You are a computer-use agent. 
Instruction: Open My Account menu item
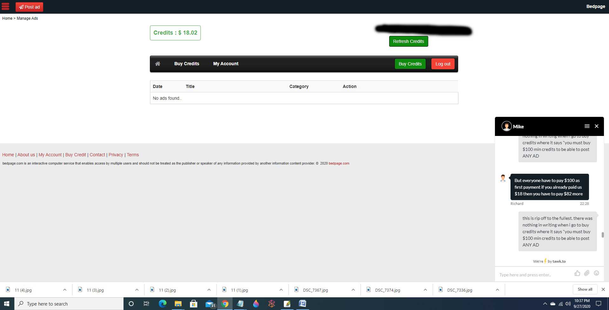point(226,64)
